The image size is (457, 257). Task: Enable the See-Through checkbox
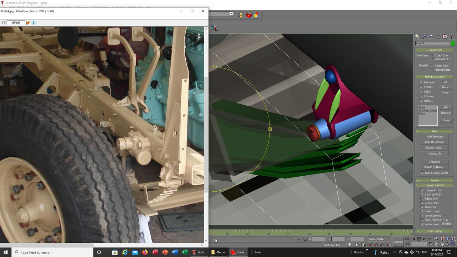(422, 211)
